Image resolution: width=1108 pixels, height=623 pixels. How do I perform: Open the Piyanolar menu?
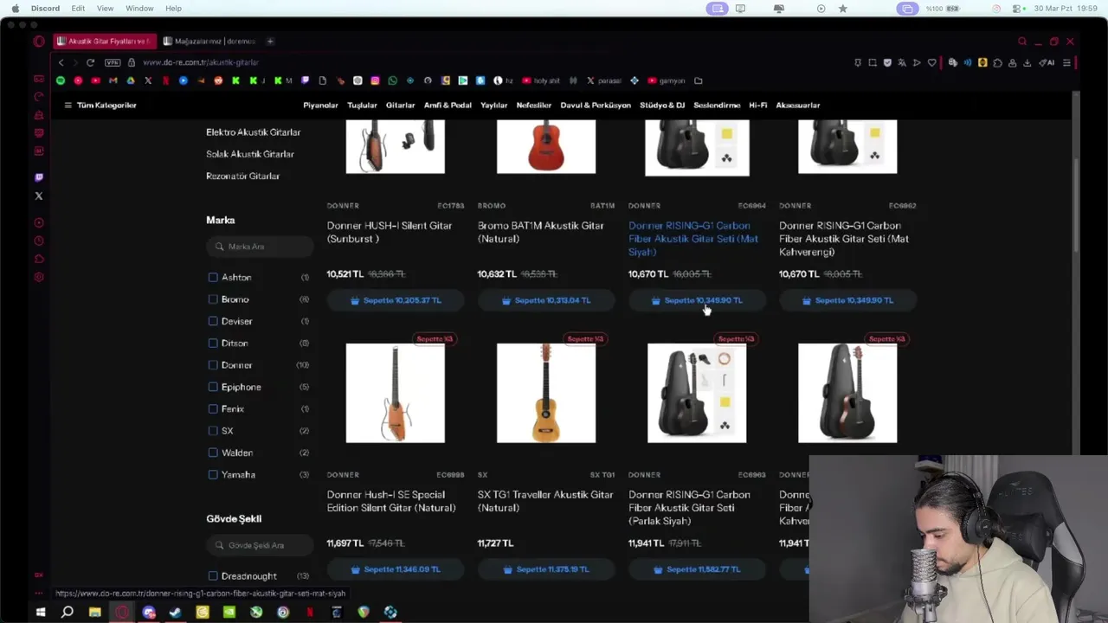pos(320,105)
